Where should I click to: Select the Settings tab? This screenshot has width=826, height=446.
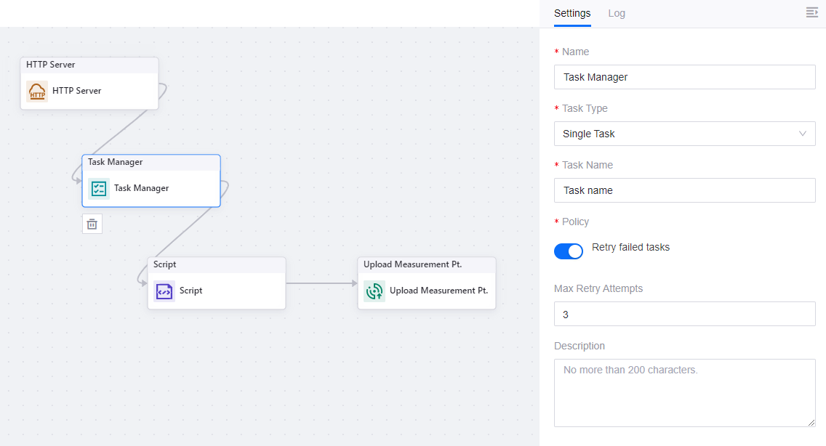pos(572,13)
